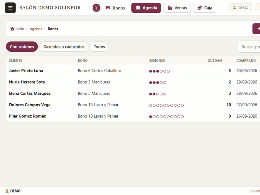Screen dimensions: 260x195
Task: Click Javier Prieto's session dots indicator
Action: click(x=159, y=71)
